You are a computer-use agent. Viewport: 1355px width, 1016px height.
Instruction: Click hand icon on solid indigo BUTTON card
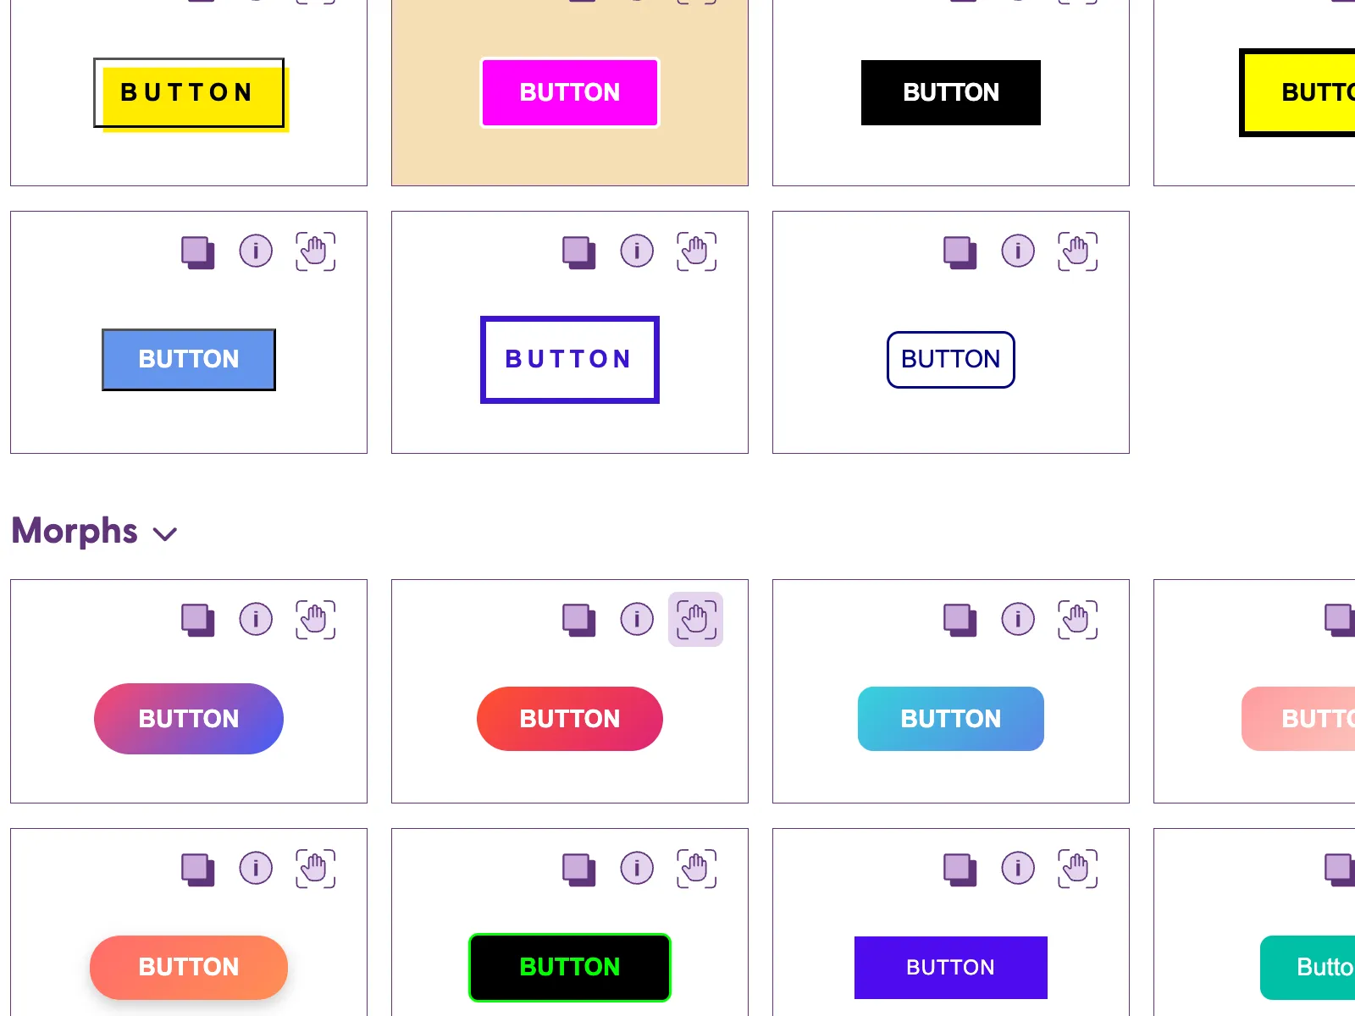click(1077, 869)
